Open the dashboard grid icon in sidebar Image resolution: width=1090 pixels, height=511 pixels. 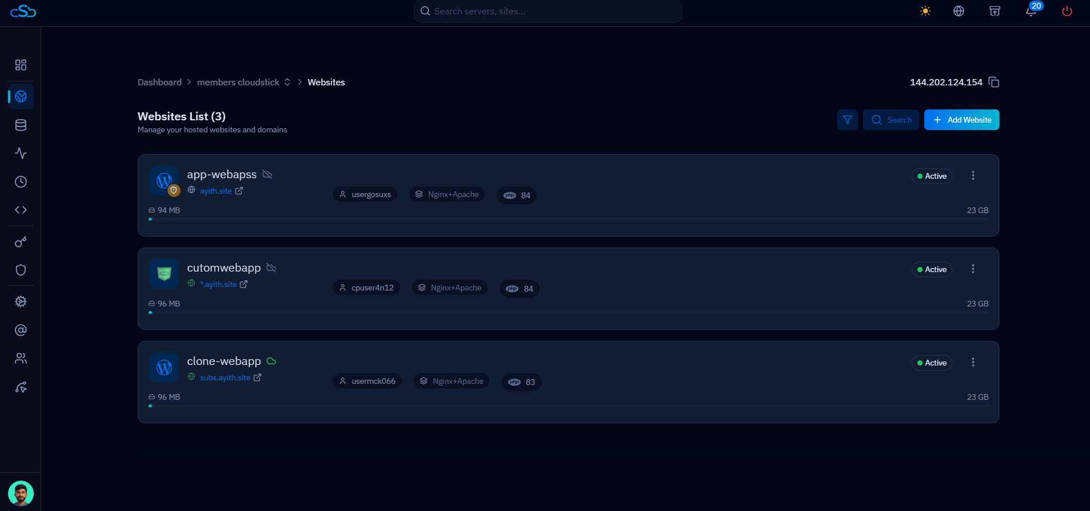21,65
